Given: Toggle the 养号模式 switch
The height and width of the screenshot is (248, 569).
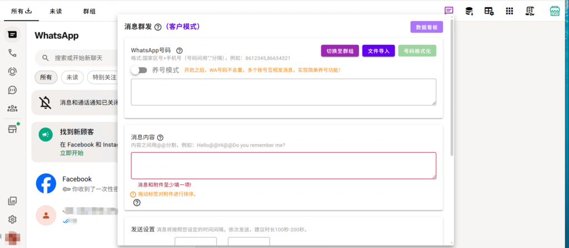Looking at the screenshot, I should pos(139,70).
